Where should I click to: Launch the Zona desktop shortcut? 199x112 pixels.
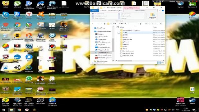29,58
